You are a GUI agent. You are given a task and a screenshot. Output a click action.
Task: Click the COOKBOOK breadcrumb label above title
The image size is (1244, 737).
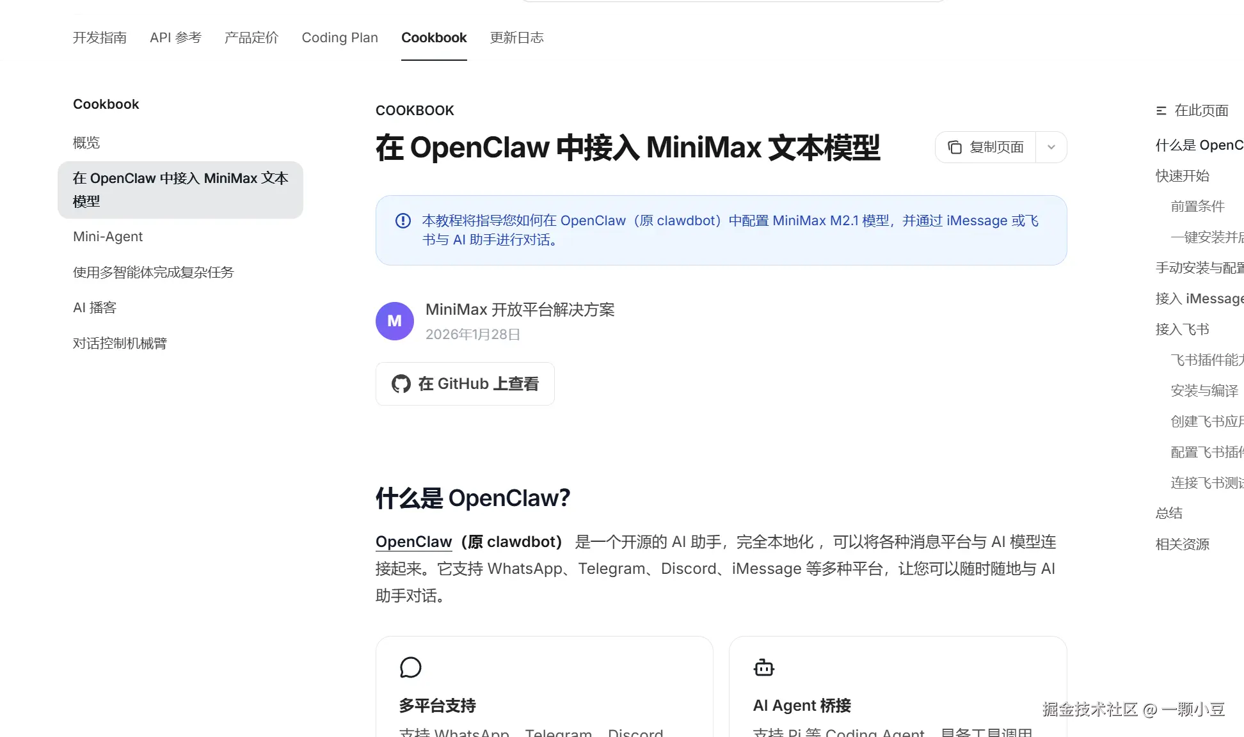(x=415, y=111)
